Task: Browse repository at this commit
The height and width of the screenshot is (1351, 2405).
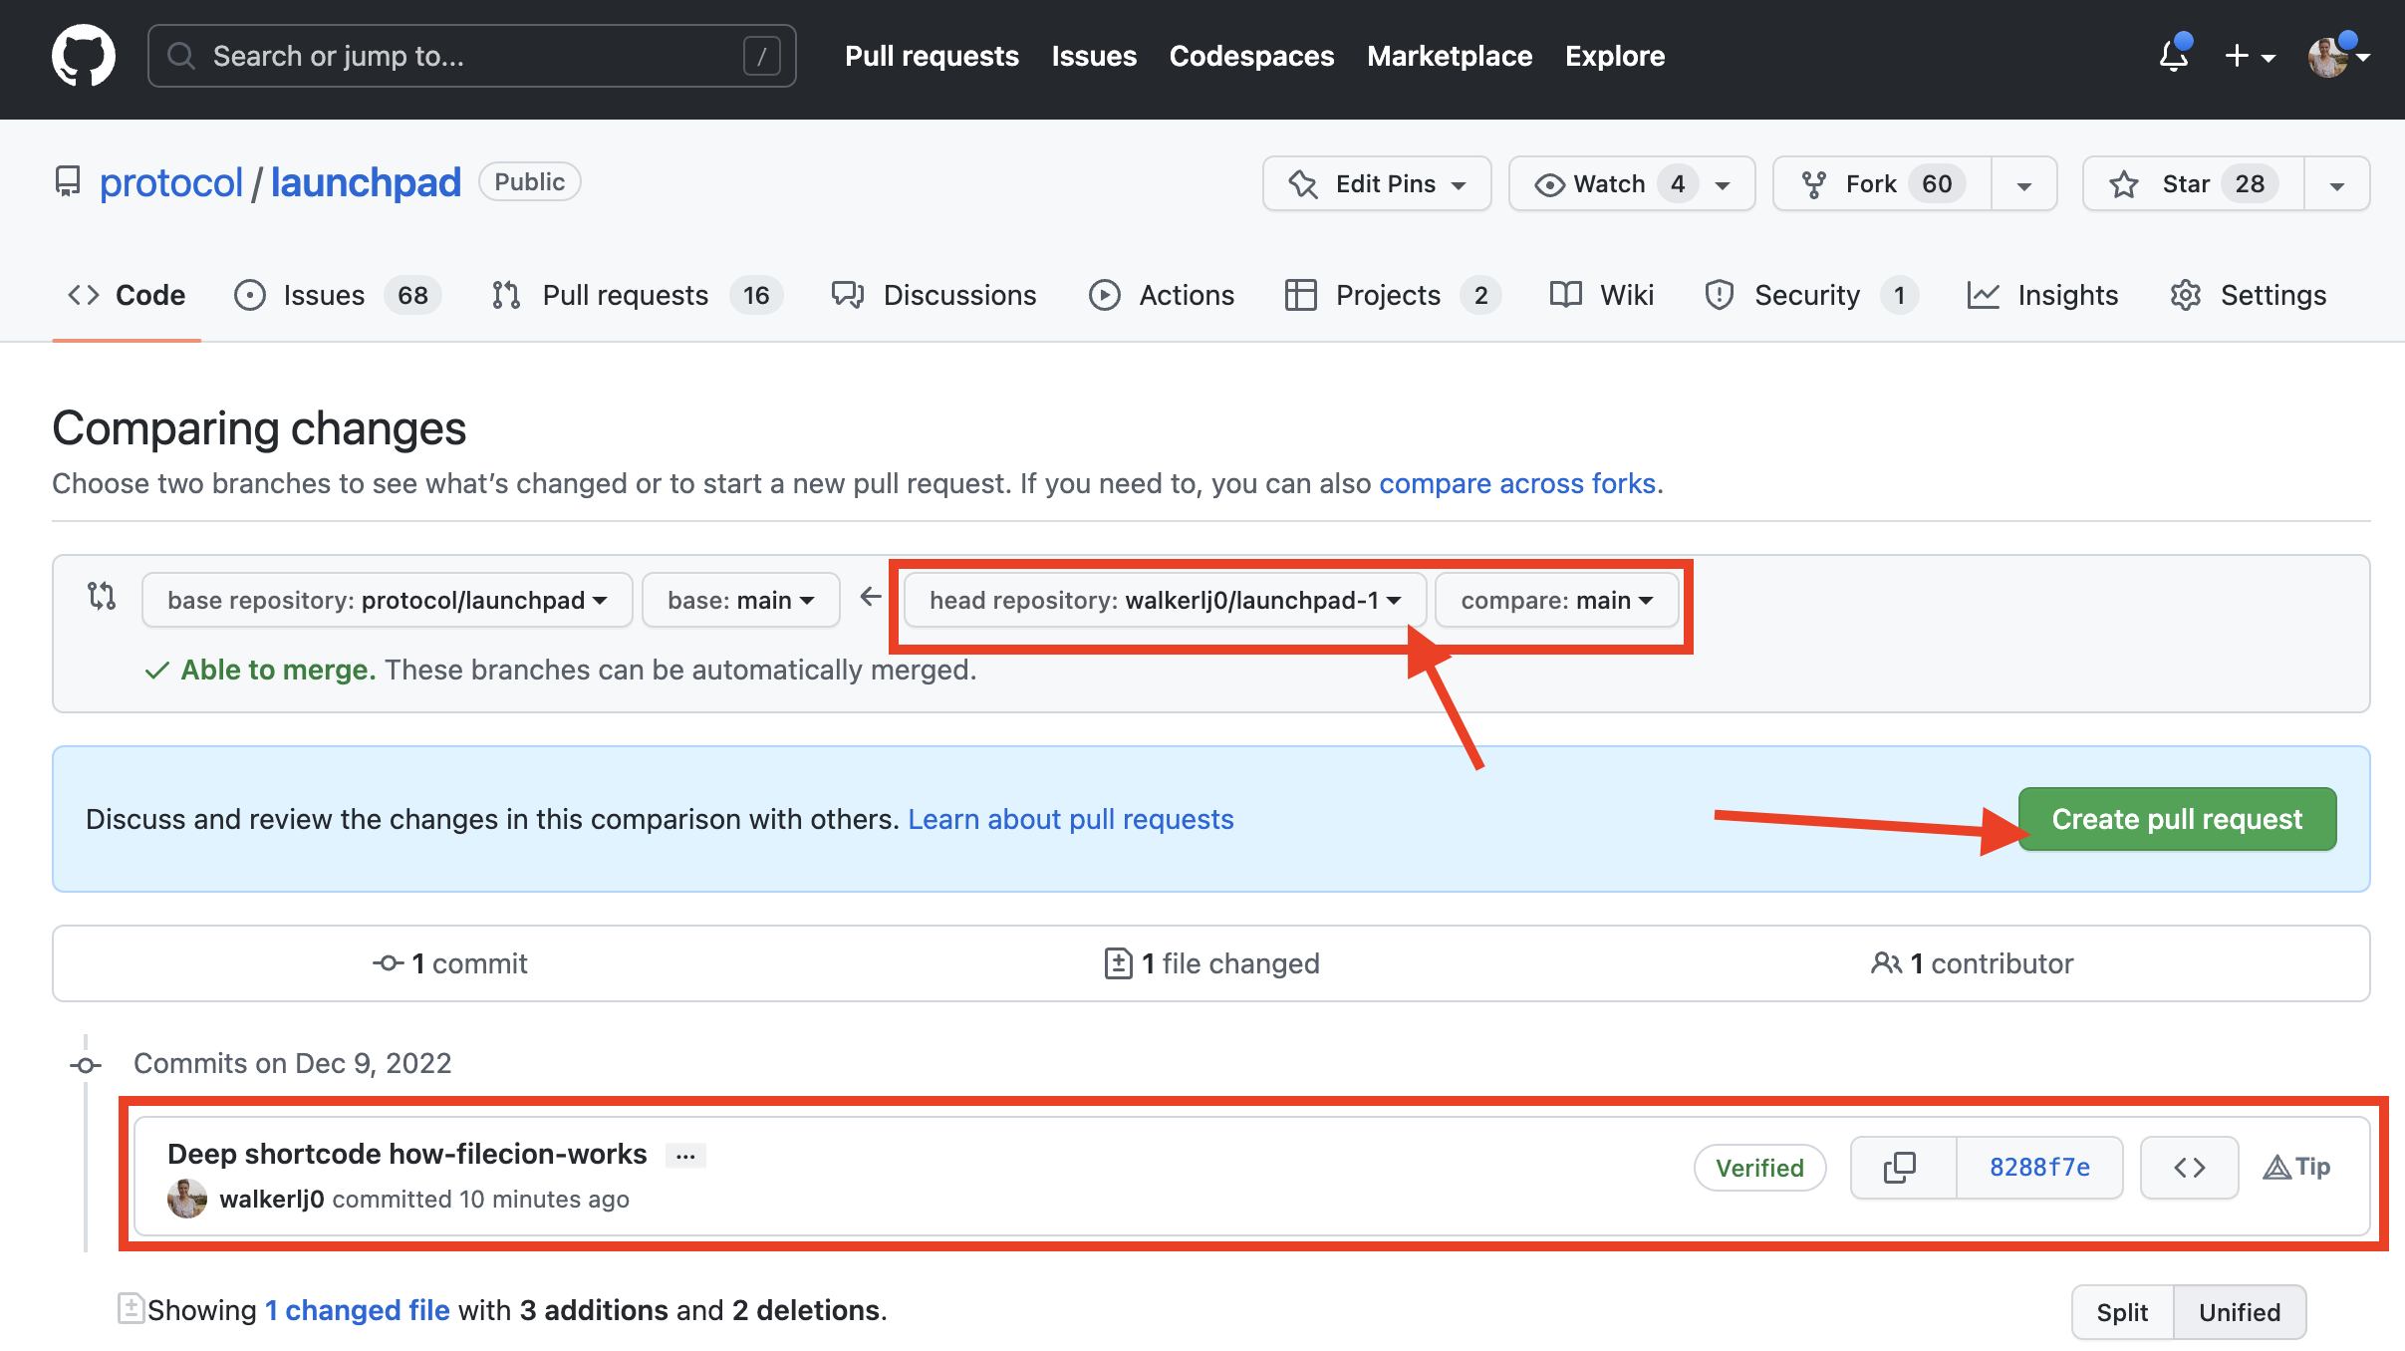Action: pyautogui.click(x=2190, y=1167)
